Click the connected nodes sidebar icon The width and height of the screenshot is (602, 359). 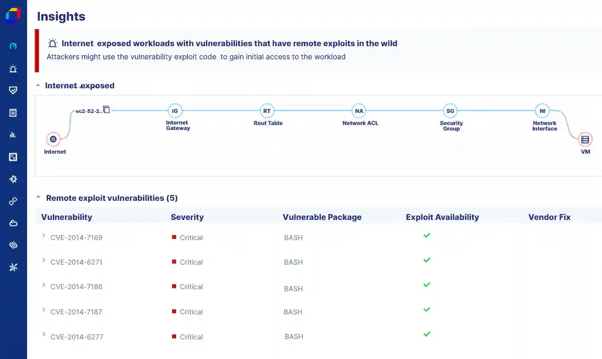14,201
